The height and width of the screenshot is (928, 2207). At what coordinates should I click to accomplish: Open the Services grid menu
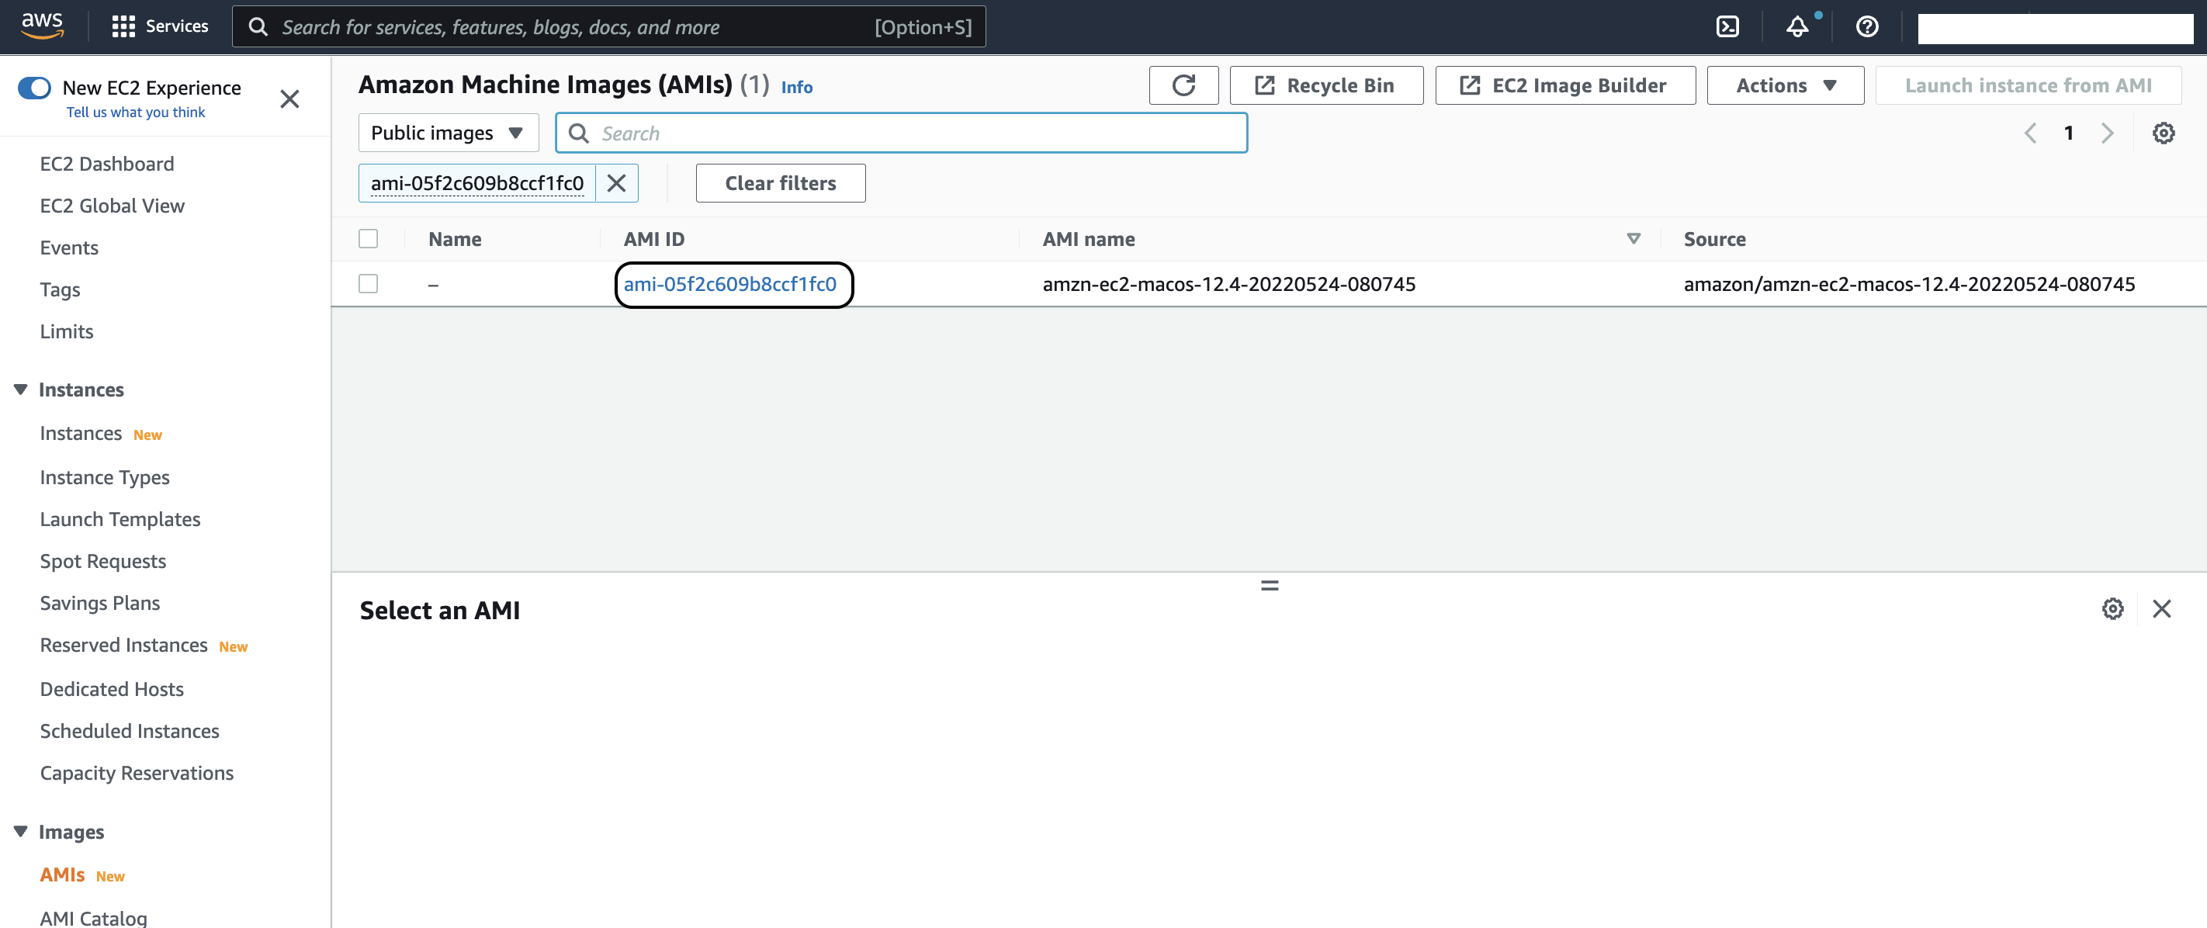[160, 26]
